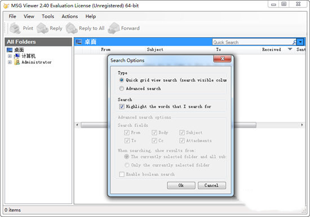The image size is (310, 217).
Task: Click the Sent column header
Action: 301,49
